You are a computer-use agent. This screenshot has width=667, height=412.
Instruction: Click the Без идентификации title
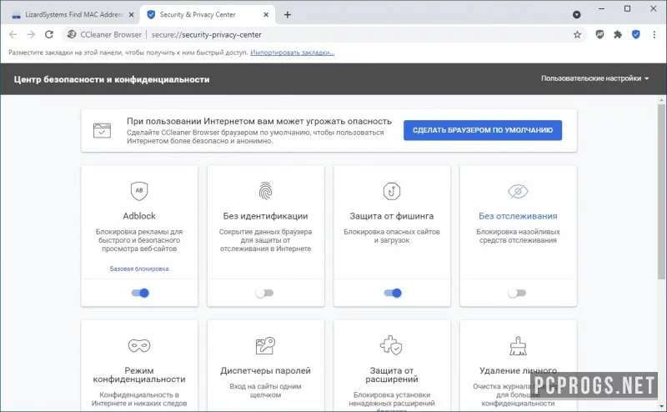click(x=265, y=216)
